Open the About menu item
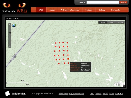This screenshot has height=98, width=131. tap(52, 10)
